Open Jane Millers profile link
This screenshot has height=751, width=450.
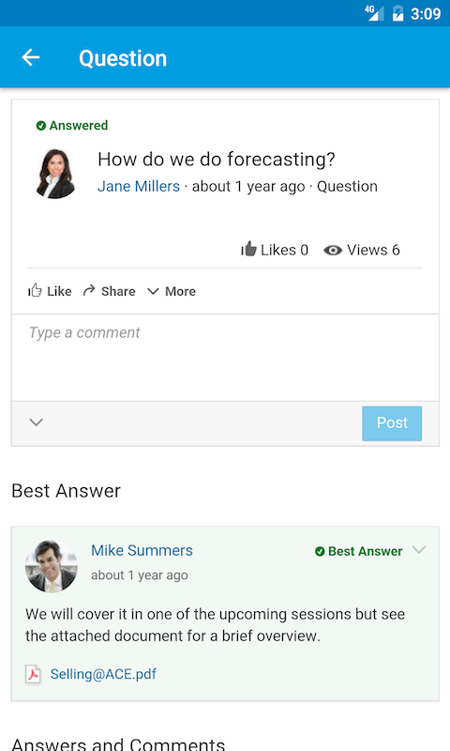click(139, 186)
